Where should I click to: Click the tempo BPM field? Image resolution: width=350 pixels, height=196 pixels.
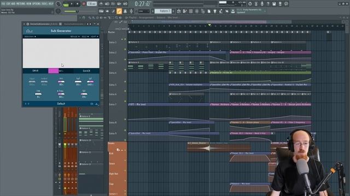[92, 4]
